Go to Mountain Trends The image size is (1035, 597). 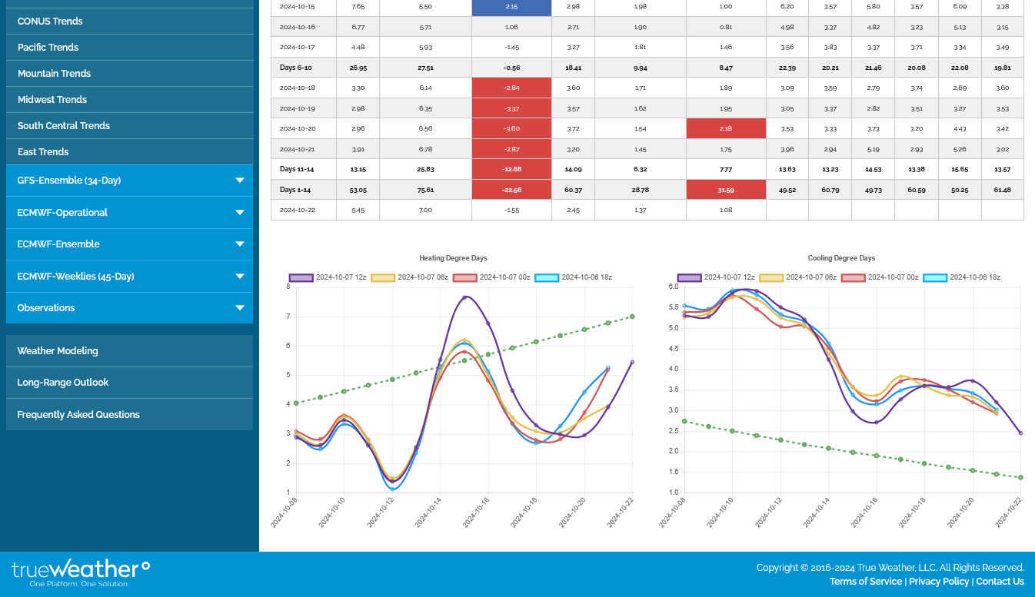point(54,74)
